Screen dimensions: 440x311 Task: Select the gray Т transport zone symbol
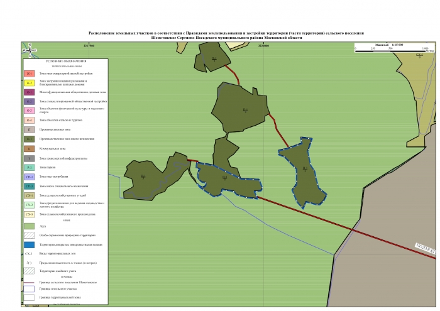point(30,158)
